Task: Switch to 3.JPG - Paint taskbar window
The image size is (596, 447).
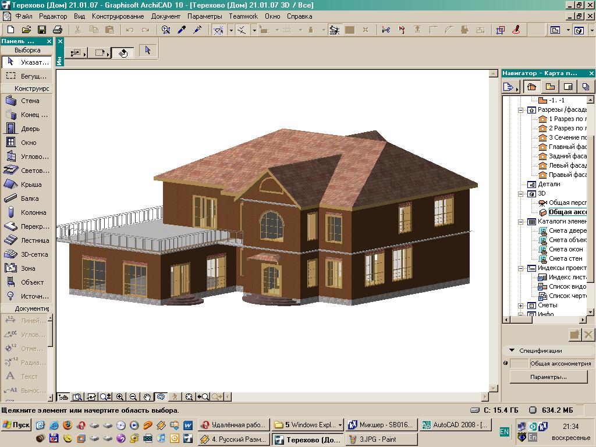Action: pos(381,439)
